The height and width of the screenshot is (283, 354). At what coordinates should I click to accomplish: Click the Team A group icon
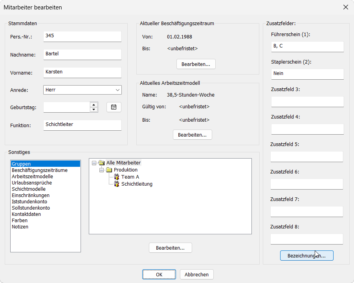point(117,177)
